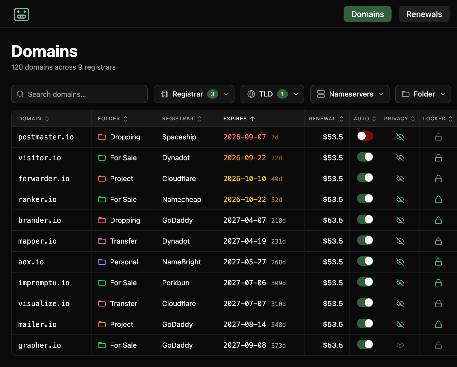Click the robot logo icon
The width and height of the screenshot is (457, 367).
coord(22,14)
